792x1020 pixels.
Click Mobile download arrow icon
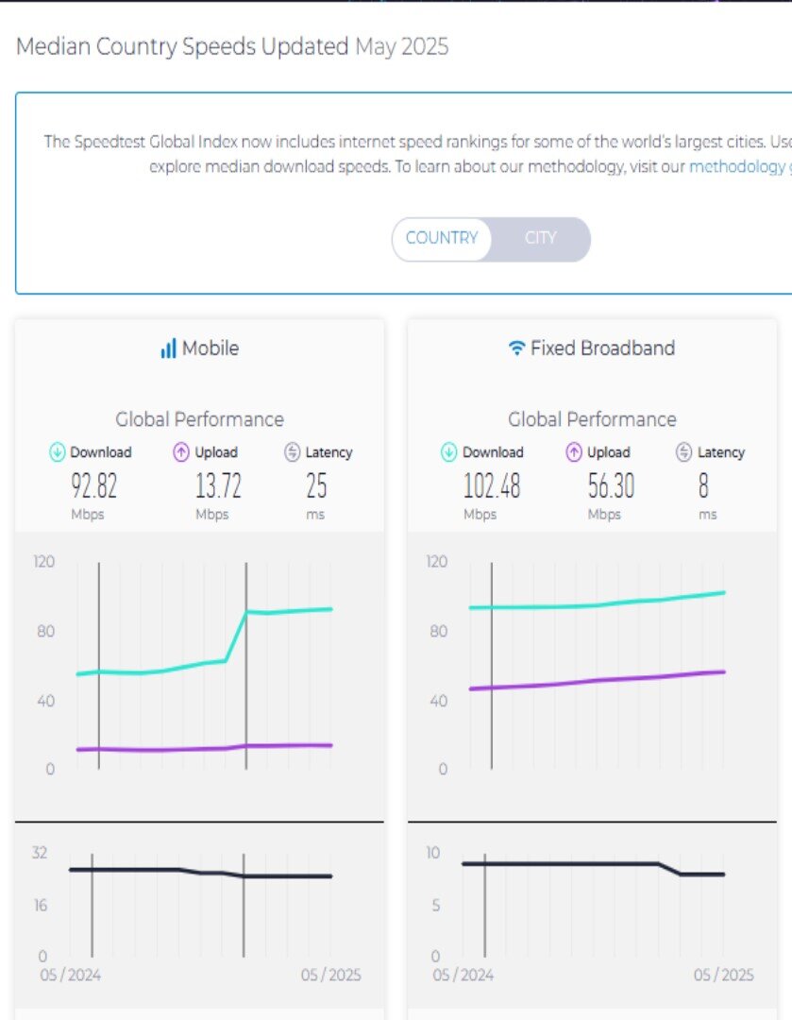pyautogui.click(x=58, y=452)
